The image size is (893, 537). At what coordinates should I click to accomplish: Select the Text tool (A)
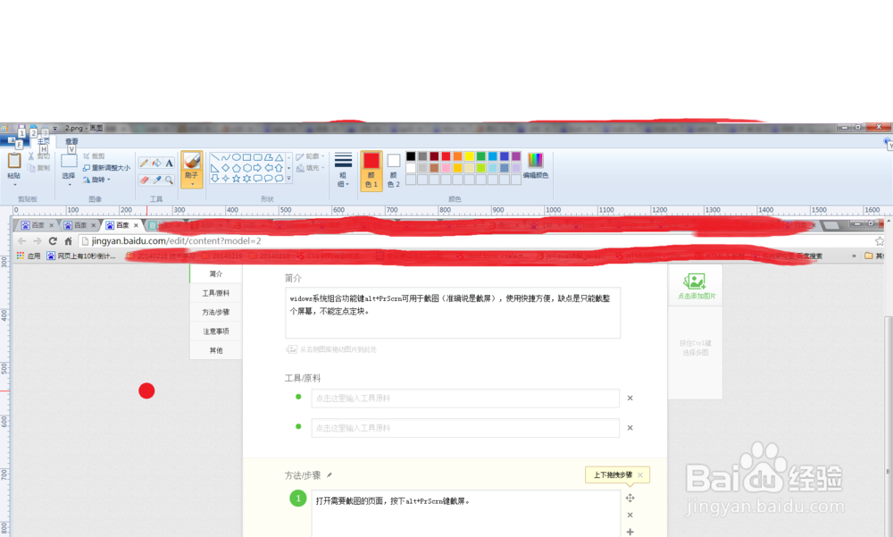pos(169,163)
